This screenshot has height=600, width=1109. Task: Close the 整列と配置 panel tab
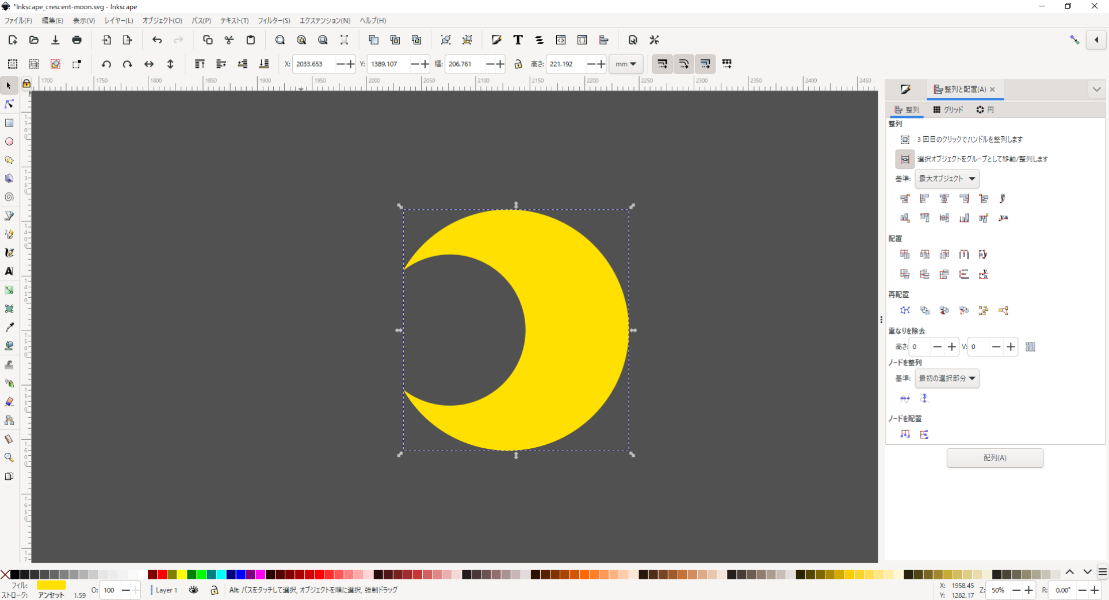(x=992, y=89)
